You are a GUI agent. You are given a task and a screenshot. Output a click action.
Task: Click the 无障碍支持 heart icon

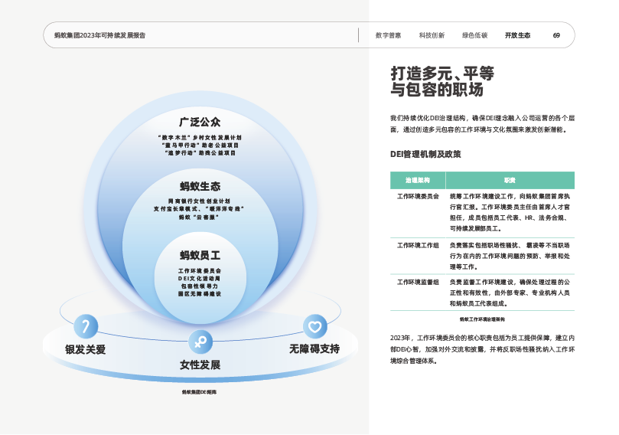tap(314, 326)
